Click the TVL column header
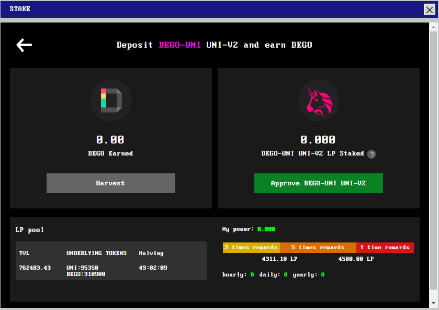The height and width of the screenshot is (310, 439). (x=24, y=253)
